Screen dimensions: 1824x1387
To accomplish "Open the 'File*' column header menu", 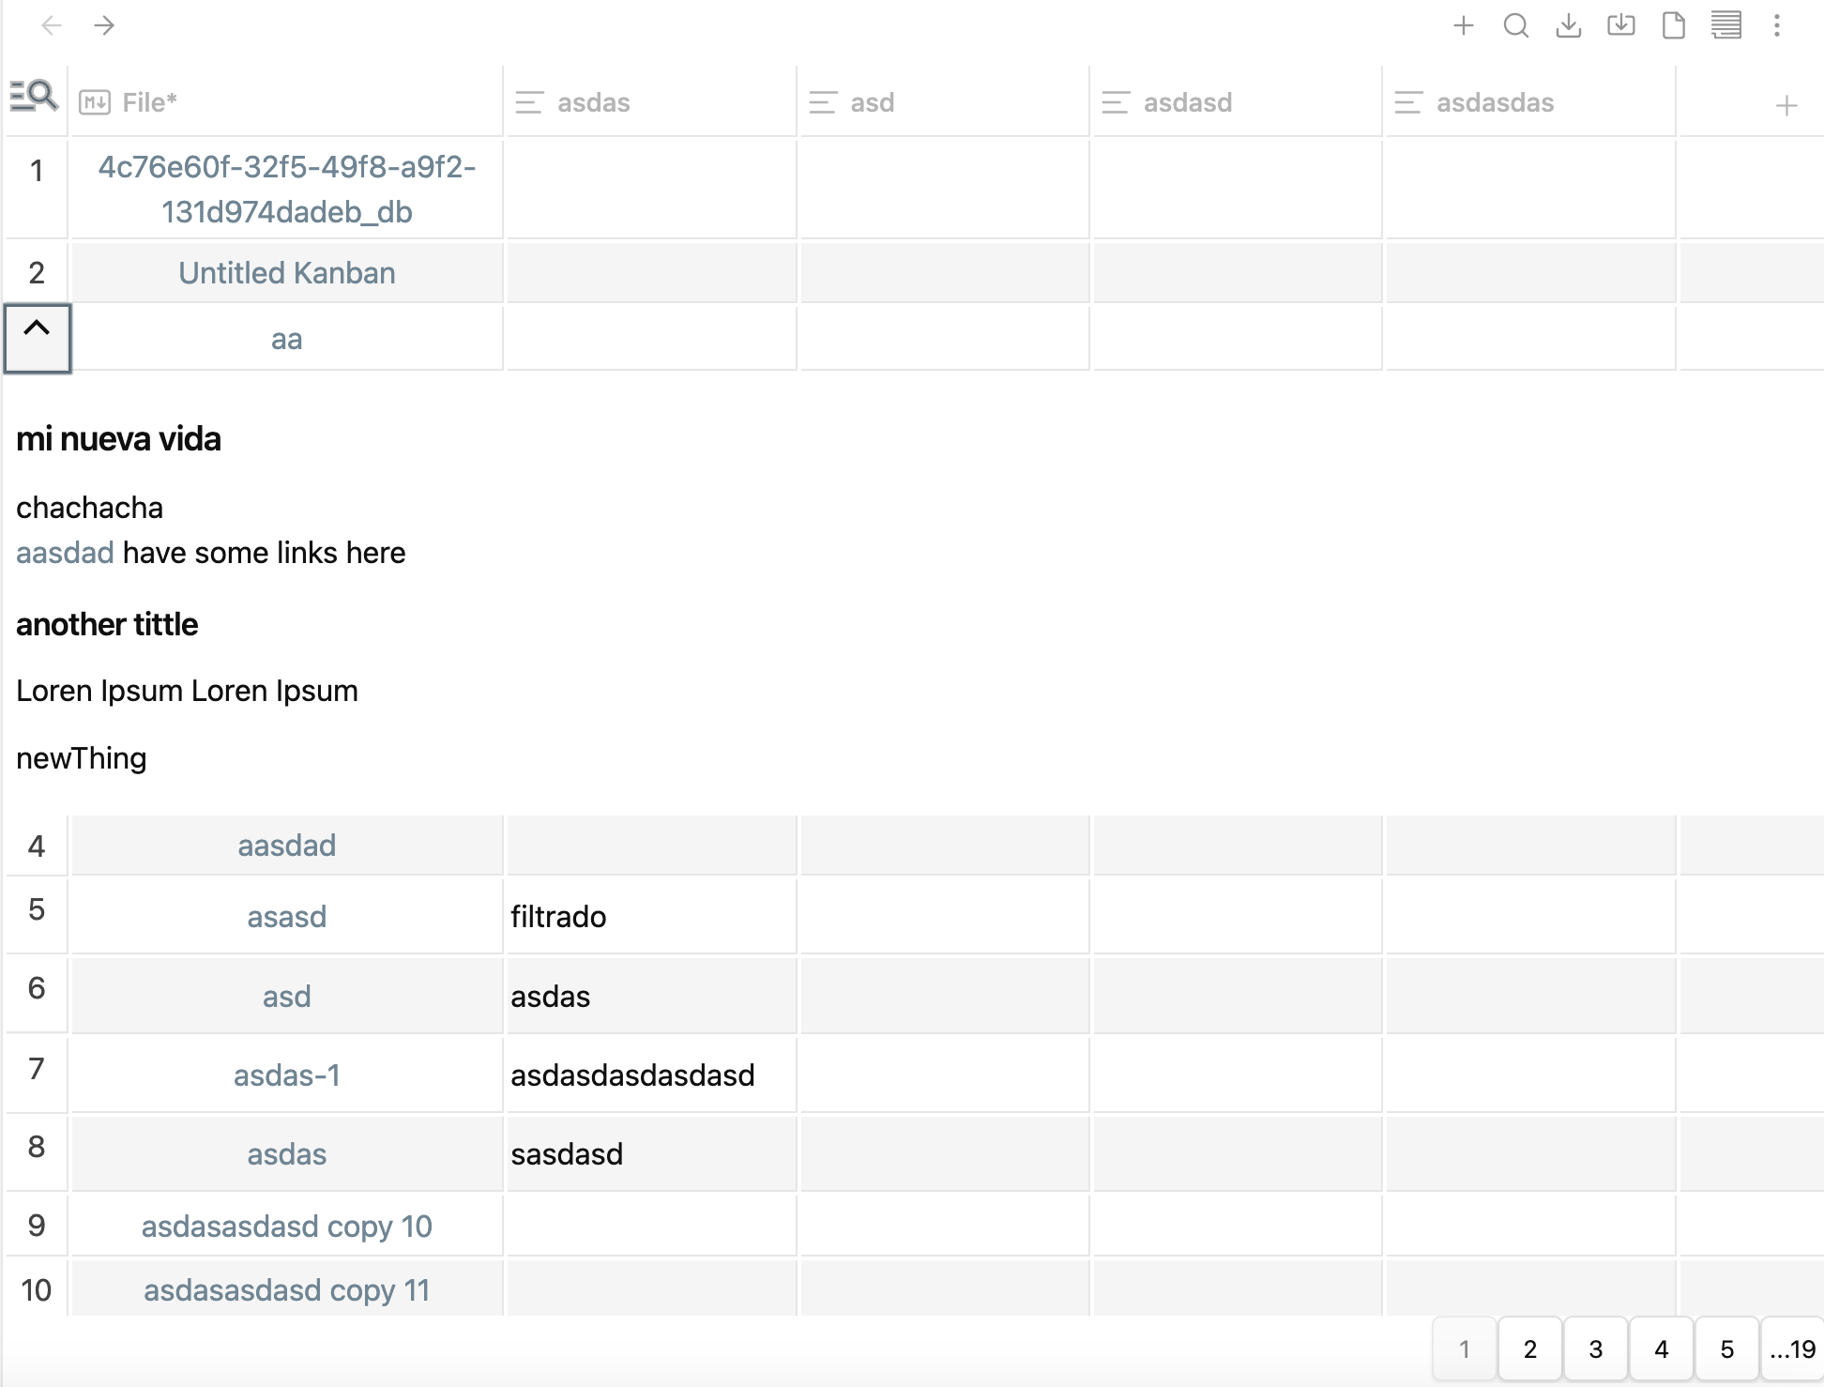I will [93, 101].
